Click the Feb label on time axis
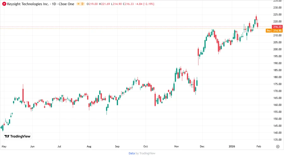284x157 pixels. tap(259, 147)
